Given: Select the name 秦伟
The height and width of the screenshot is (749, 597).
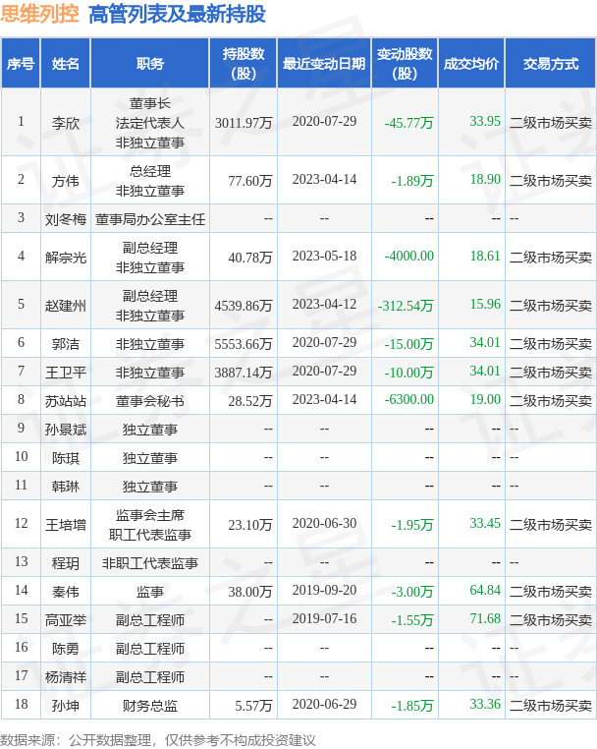Looking at the screenshot, I should pos(66,592).
